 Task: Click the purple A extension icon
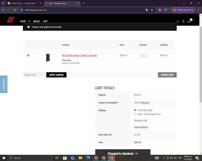[160, 10]
